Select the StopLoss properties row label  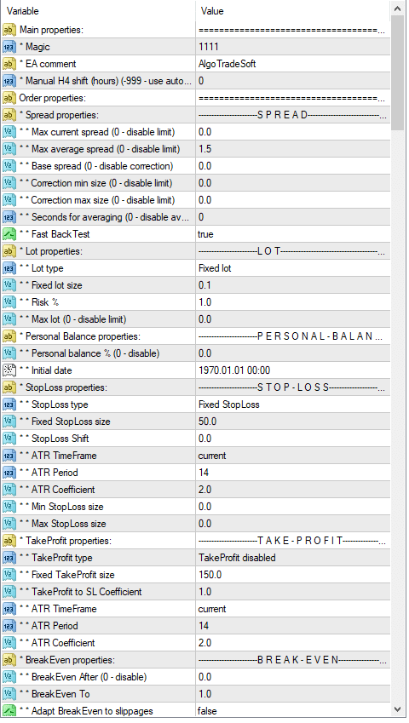(63, 387)
